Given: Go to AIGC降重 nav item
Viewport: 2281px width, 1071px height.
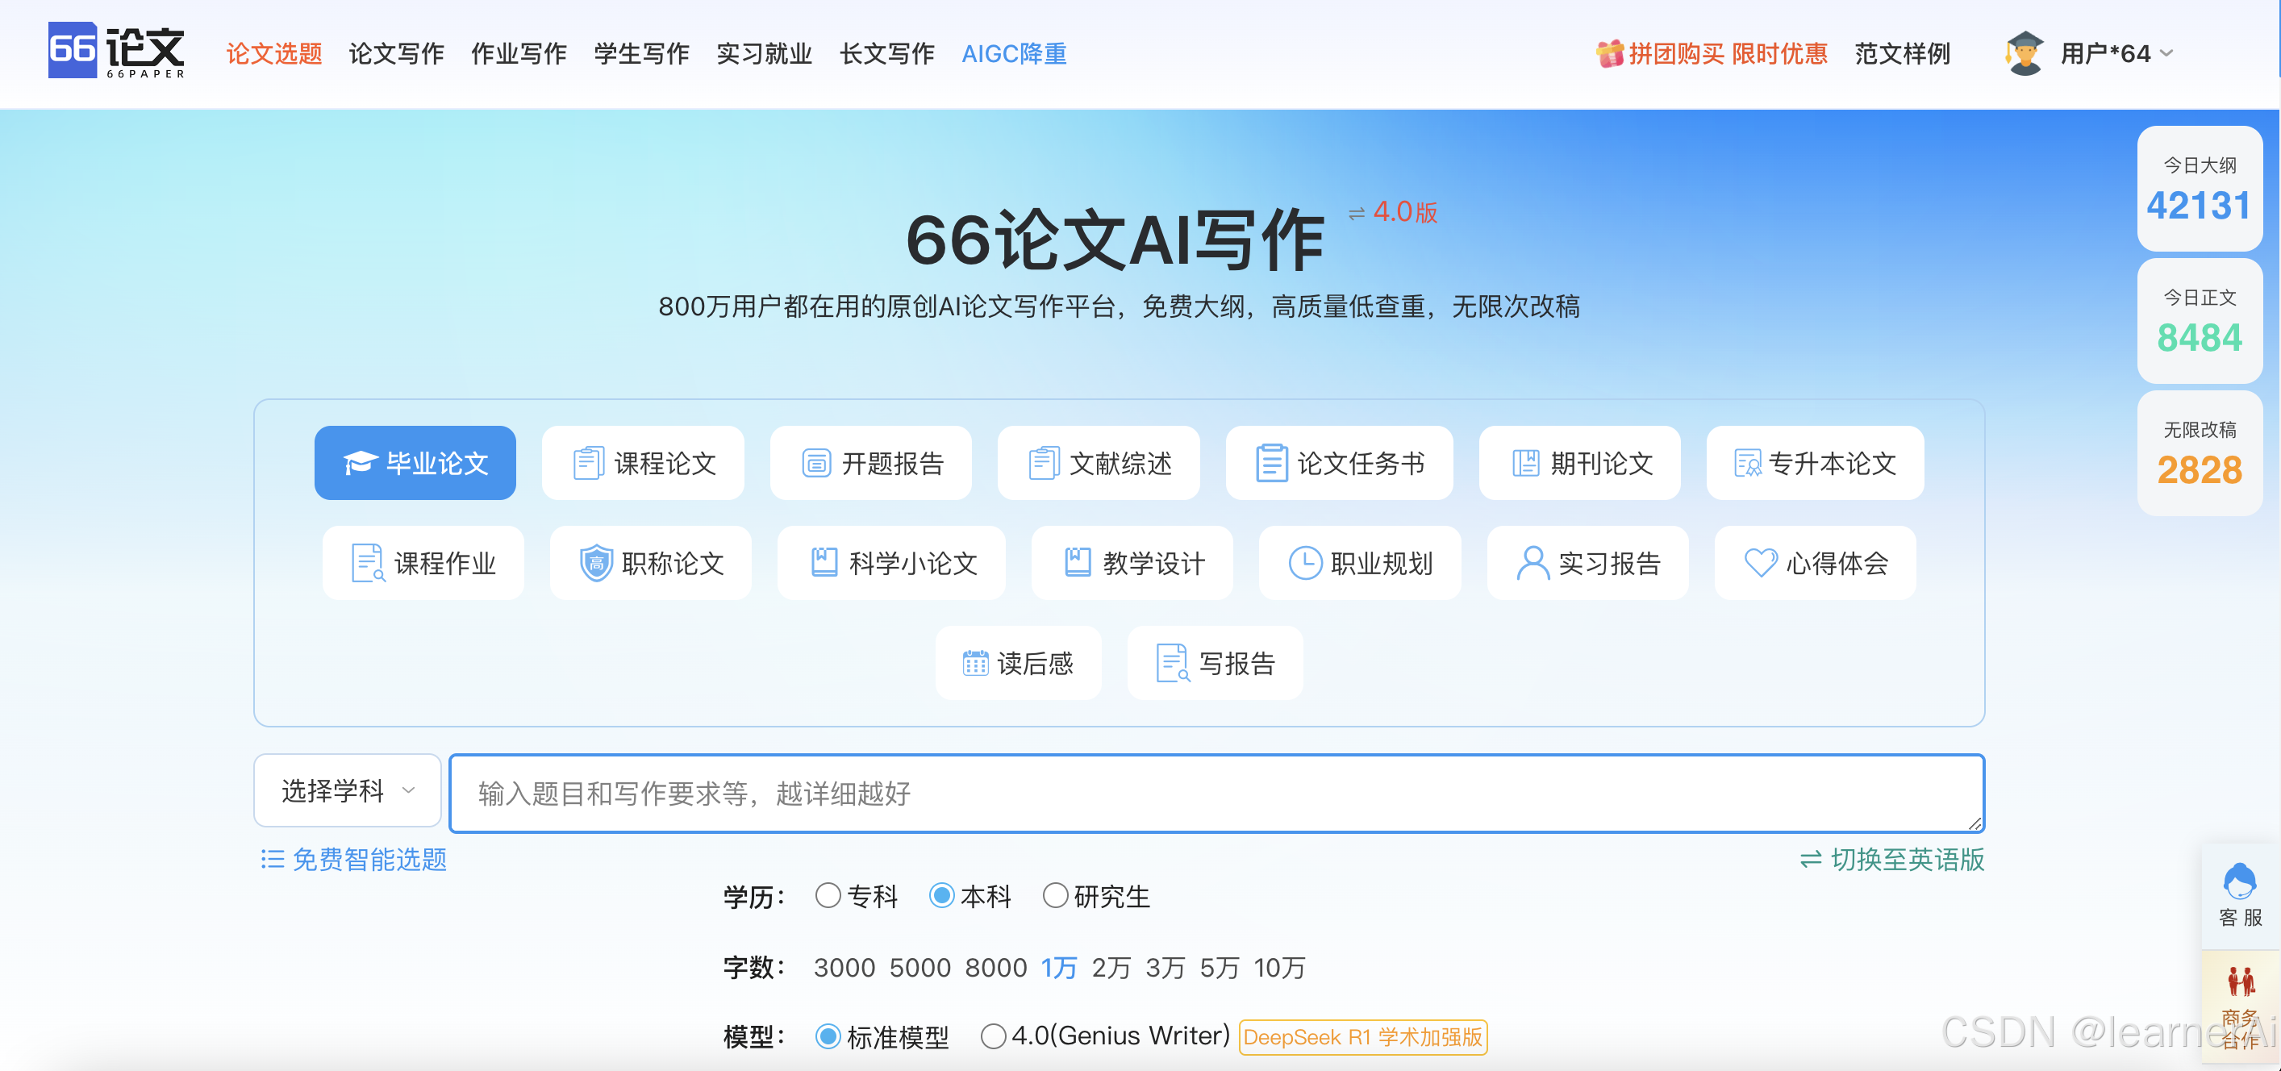Looking at the screenshot, I should click(x=1014, y=54).
